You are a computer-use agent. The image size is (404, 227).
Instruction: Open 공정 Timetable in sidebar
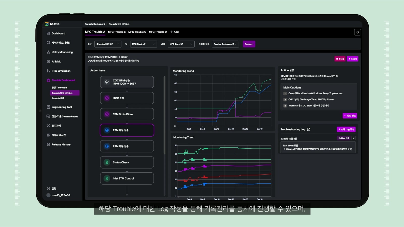click(x=59, y=88)
